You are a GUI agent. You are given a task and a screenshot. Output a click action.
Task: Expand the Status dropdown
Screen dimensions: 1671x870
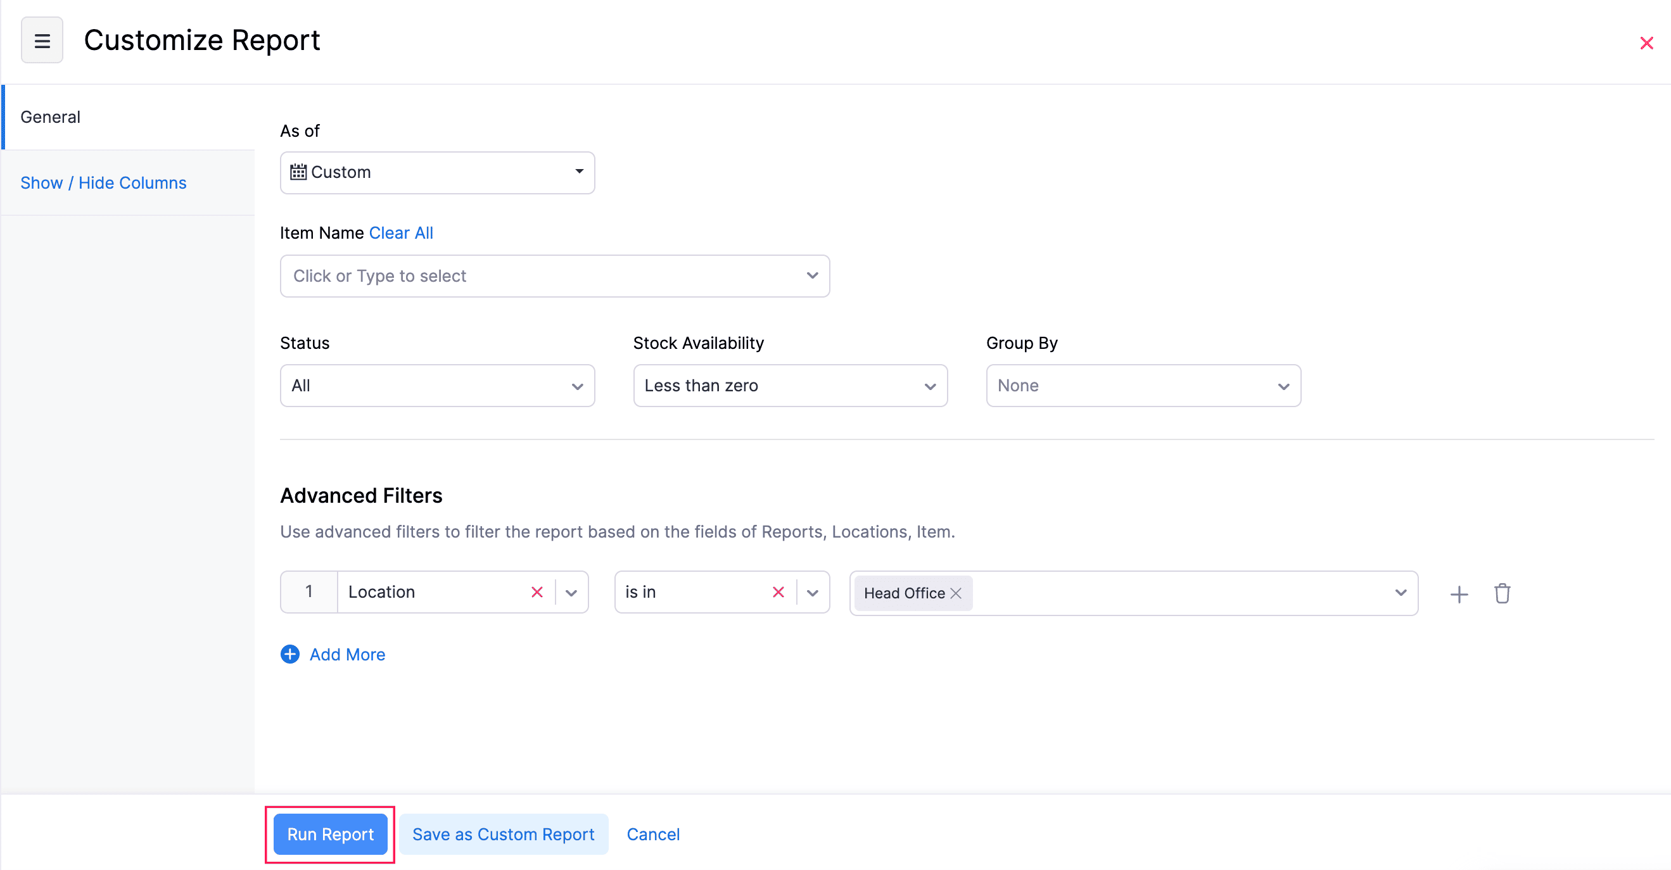[436, 386]
